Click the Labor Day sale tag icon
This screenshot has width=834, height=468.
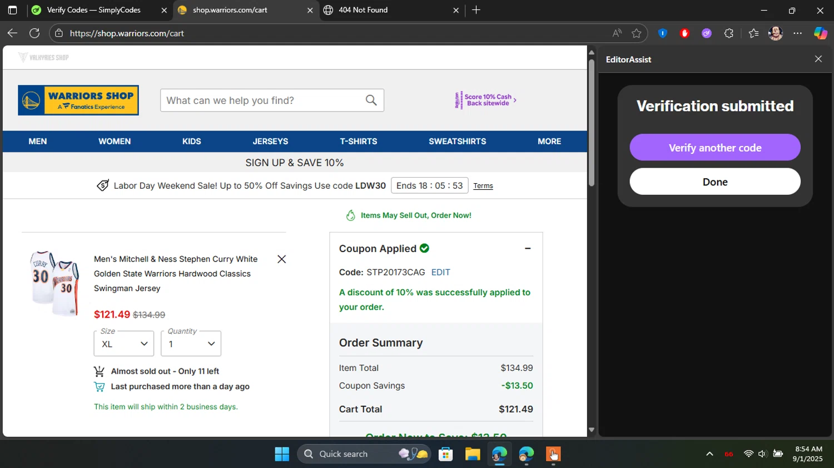[103, 185]
